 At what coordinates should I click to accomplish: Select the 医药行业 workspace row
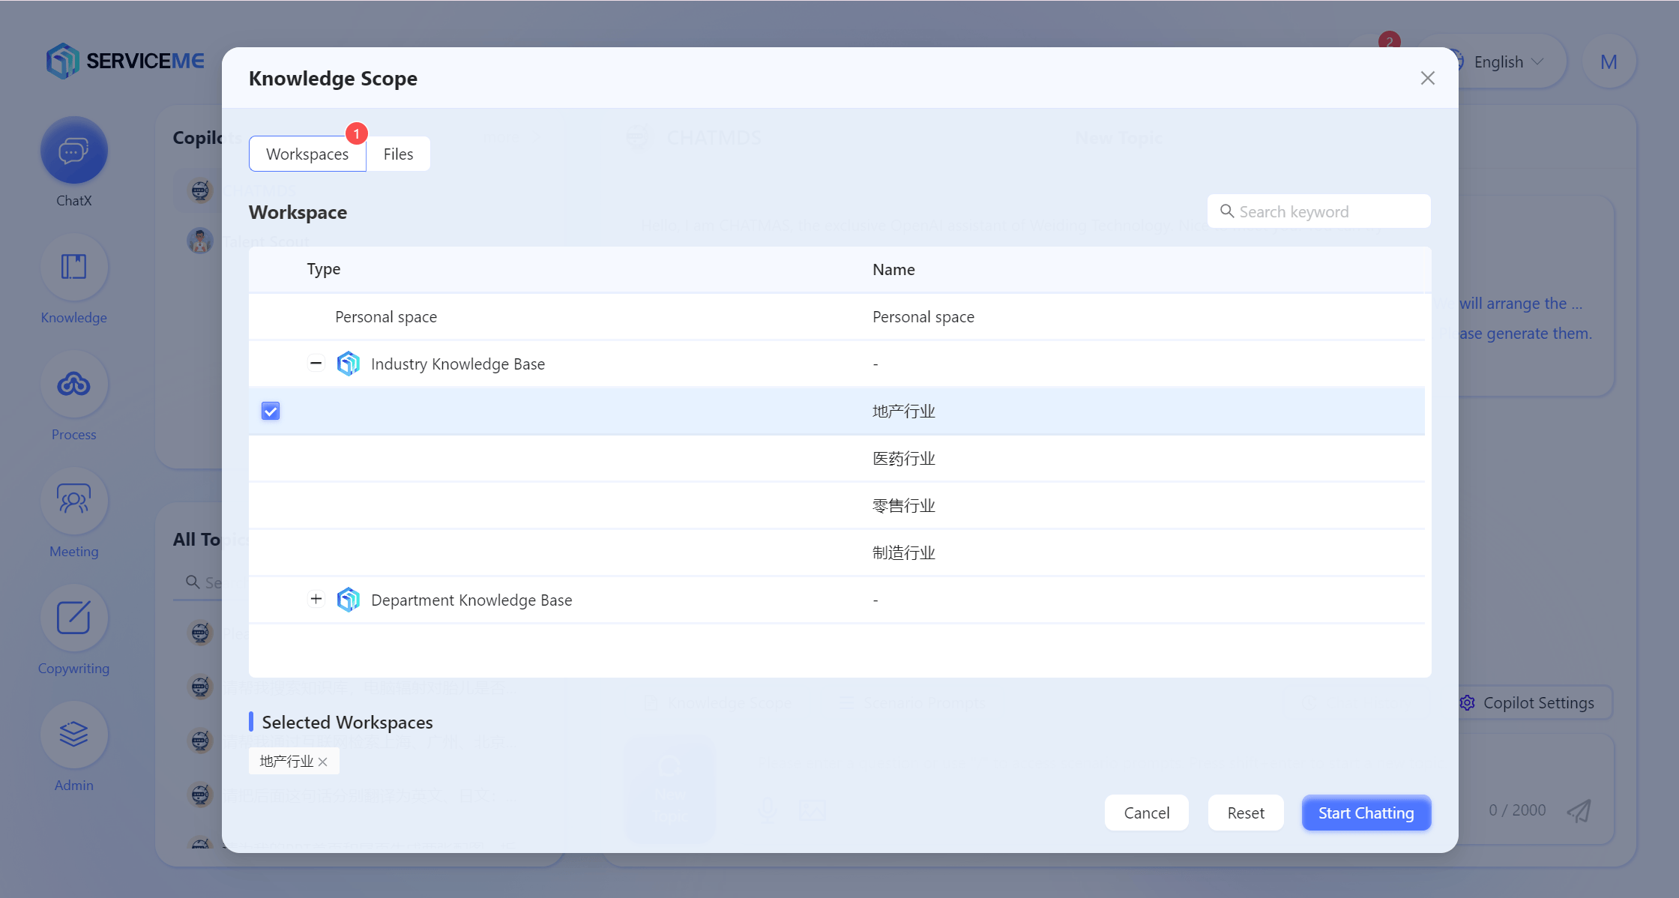903,459
